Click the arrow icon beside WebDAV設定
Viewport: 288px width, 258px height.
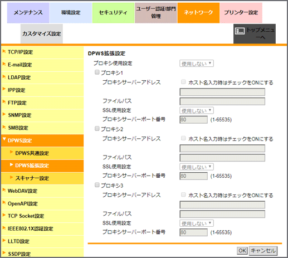tap(4, 190)
